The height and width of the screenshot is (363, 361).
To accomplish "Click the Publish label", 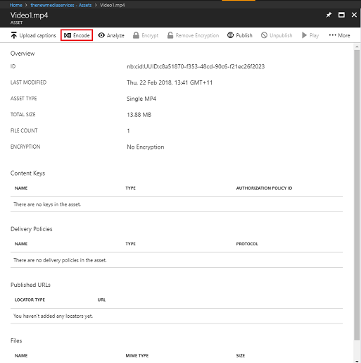I will (244, 35).
